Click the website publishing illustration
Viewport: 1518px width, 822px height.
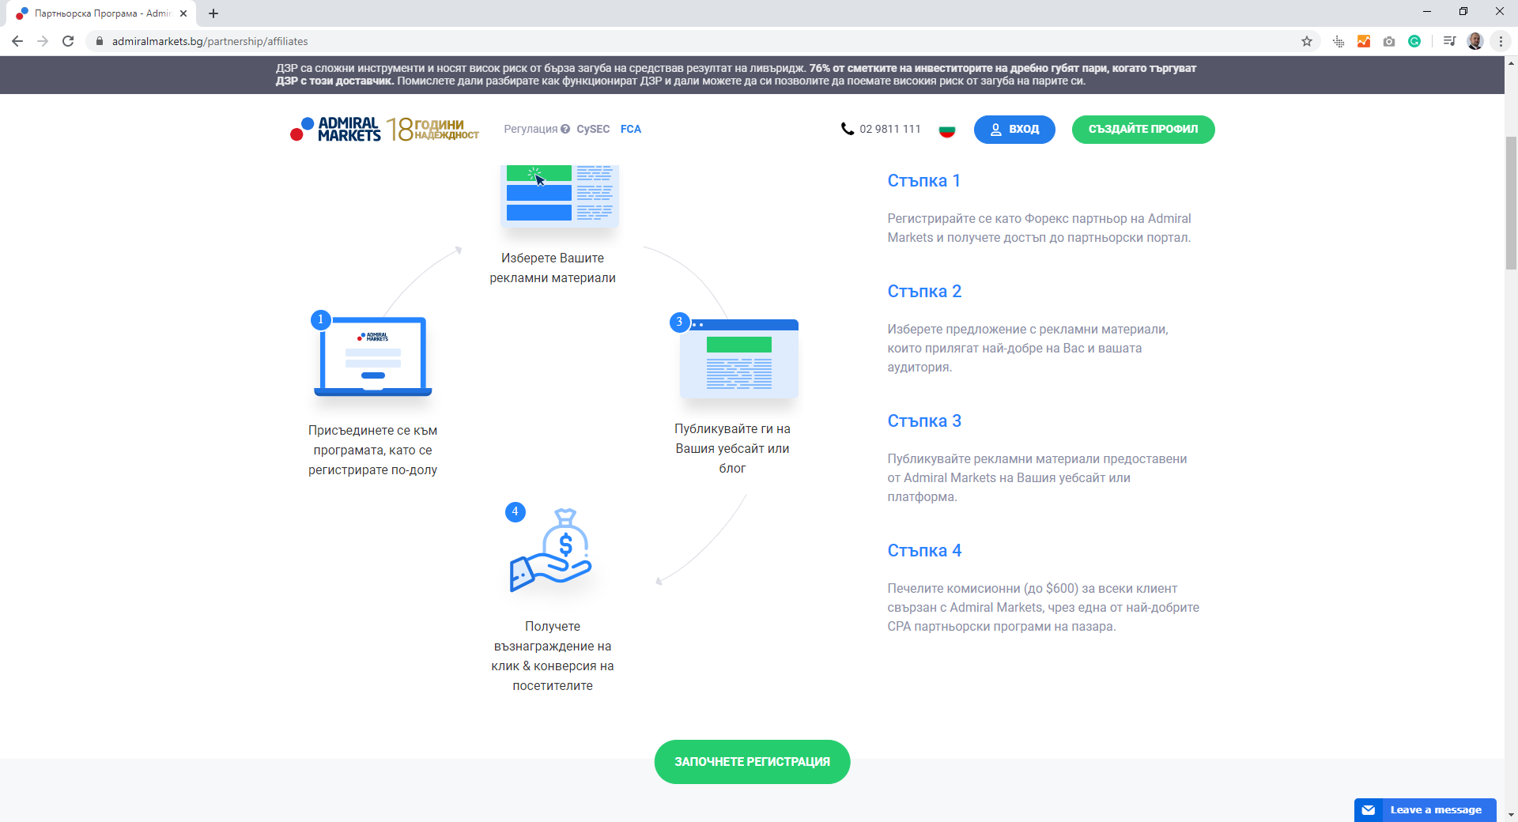tap(739, 359)
